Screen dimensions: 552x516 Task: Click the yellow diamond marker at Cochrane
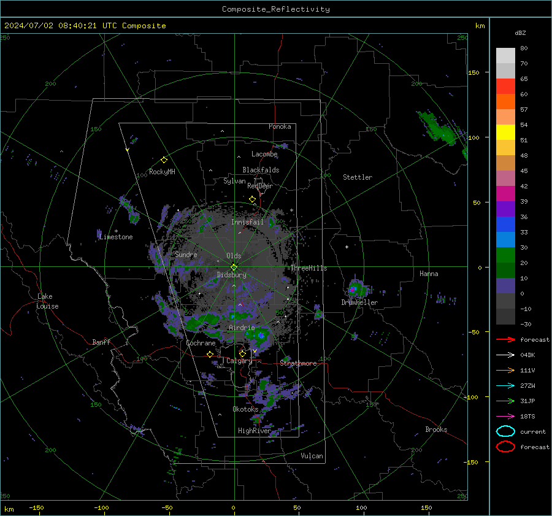pyautogui.click(x=210, y=355)
